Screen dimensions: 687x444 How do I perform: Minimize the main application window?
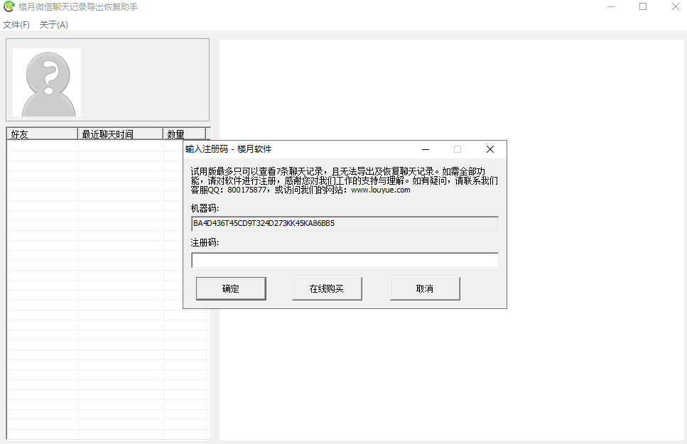click(x=611, y=6)
